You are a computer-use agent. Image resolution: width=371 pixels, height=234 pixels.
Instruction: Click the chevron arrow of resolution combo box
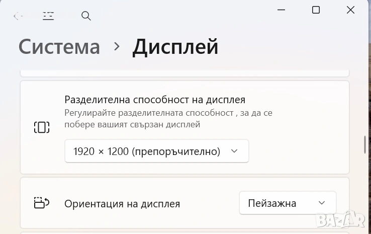233,151
